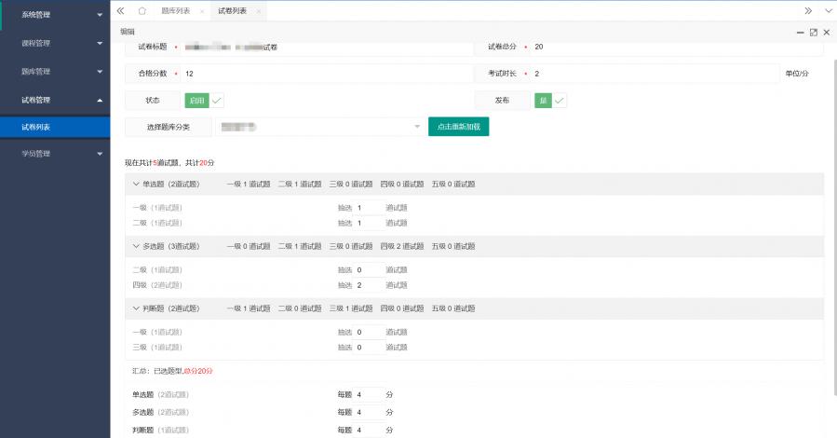Expand 系统管理 sidebar menu
Image resolution: width=837 pixels, height=438 pixels.
pyautogui.click(x=55, y=15)
